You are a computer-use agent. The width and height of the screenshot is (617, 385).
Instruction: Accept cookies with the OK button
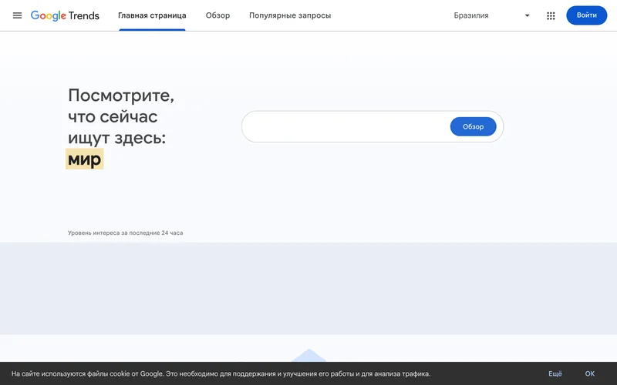coord(589,373)
